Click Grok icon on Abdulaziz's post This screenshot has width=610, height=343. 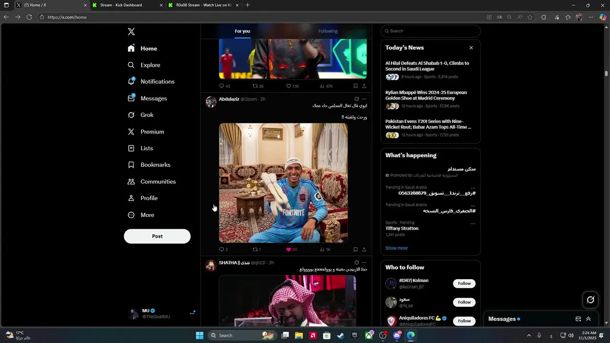356,99
